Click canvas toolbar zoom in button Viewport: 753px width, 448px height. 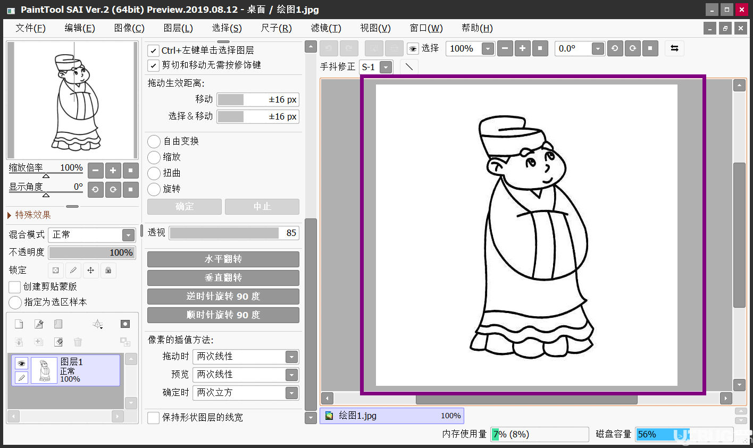(x=523, y=48)
